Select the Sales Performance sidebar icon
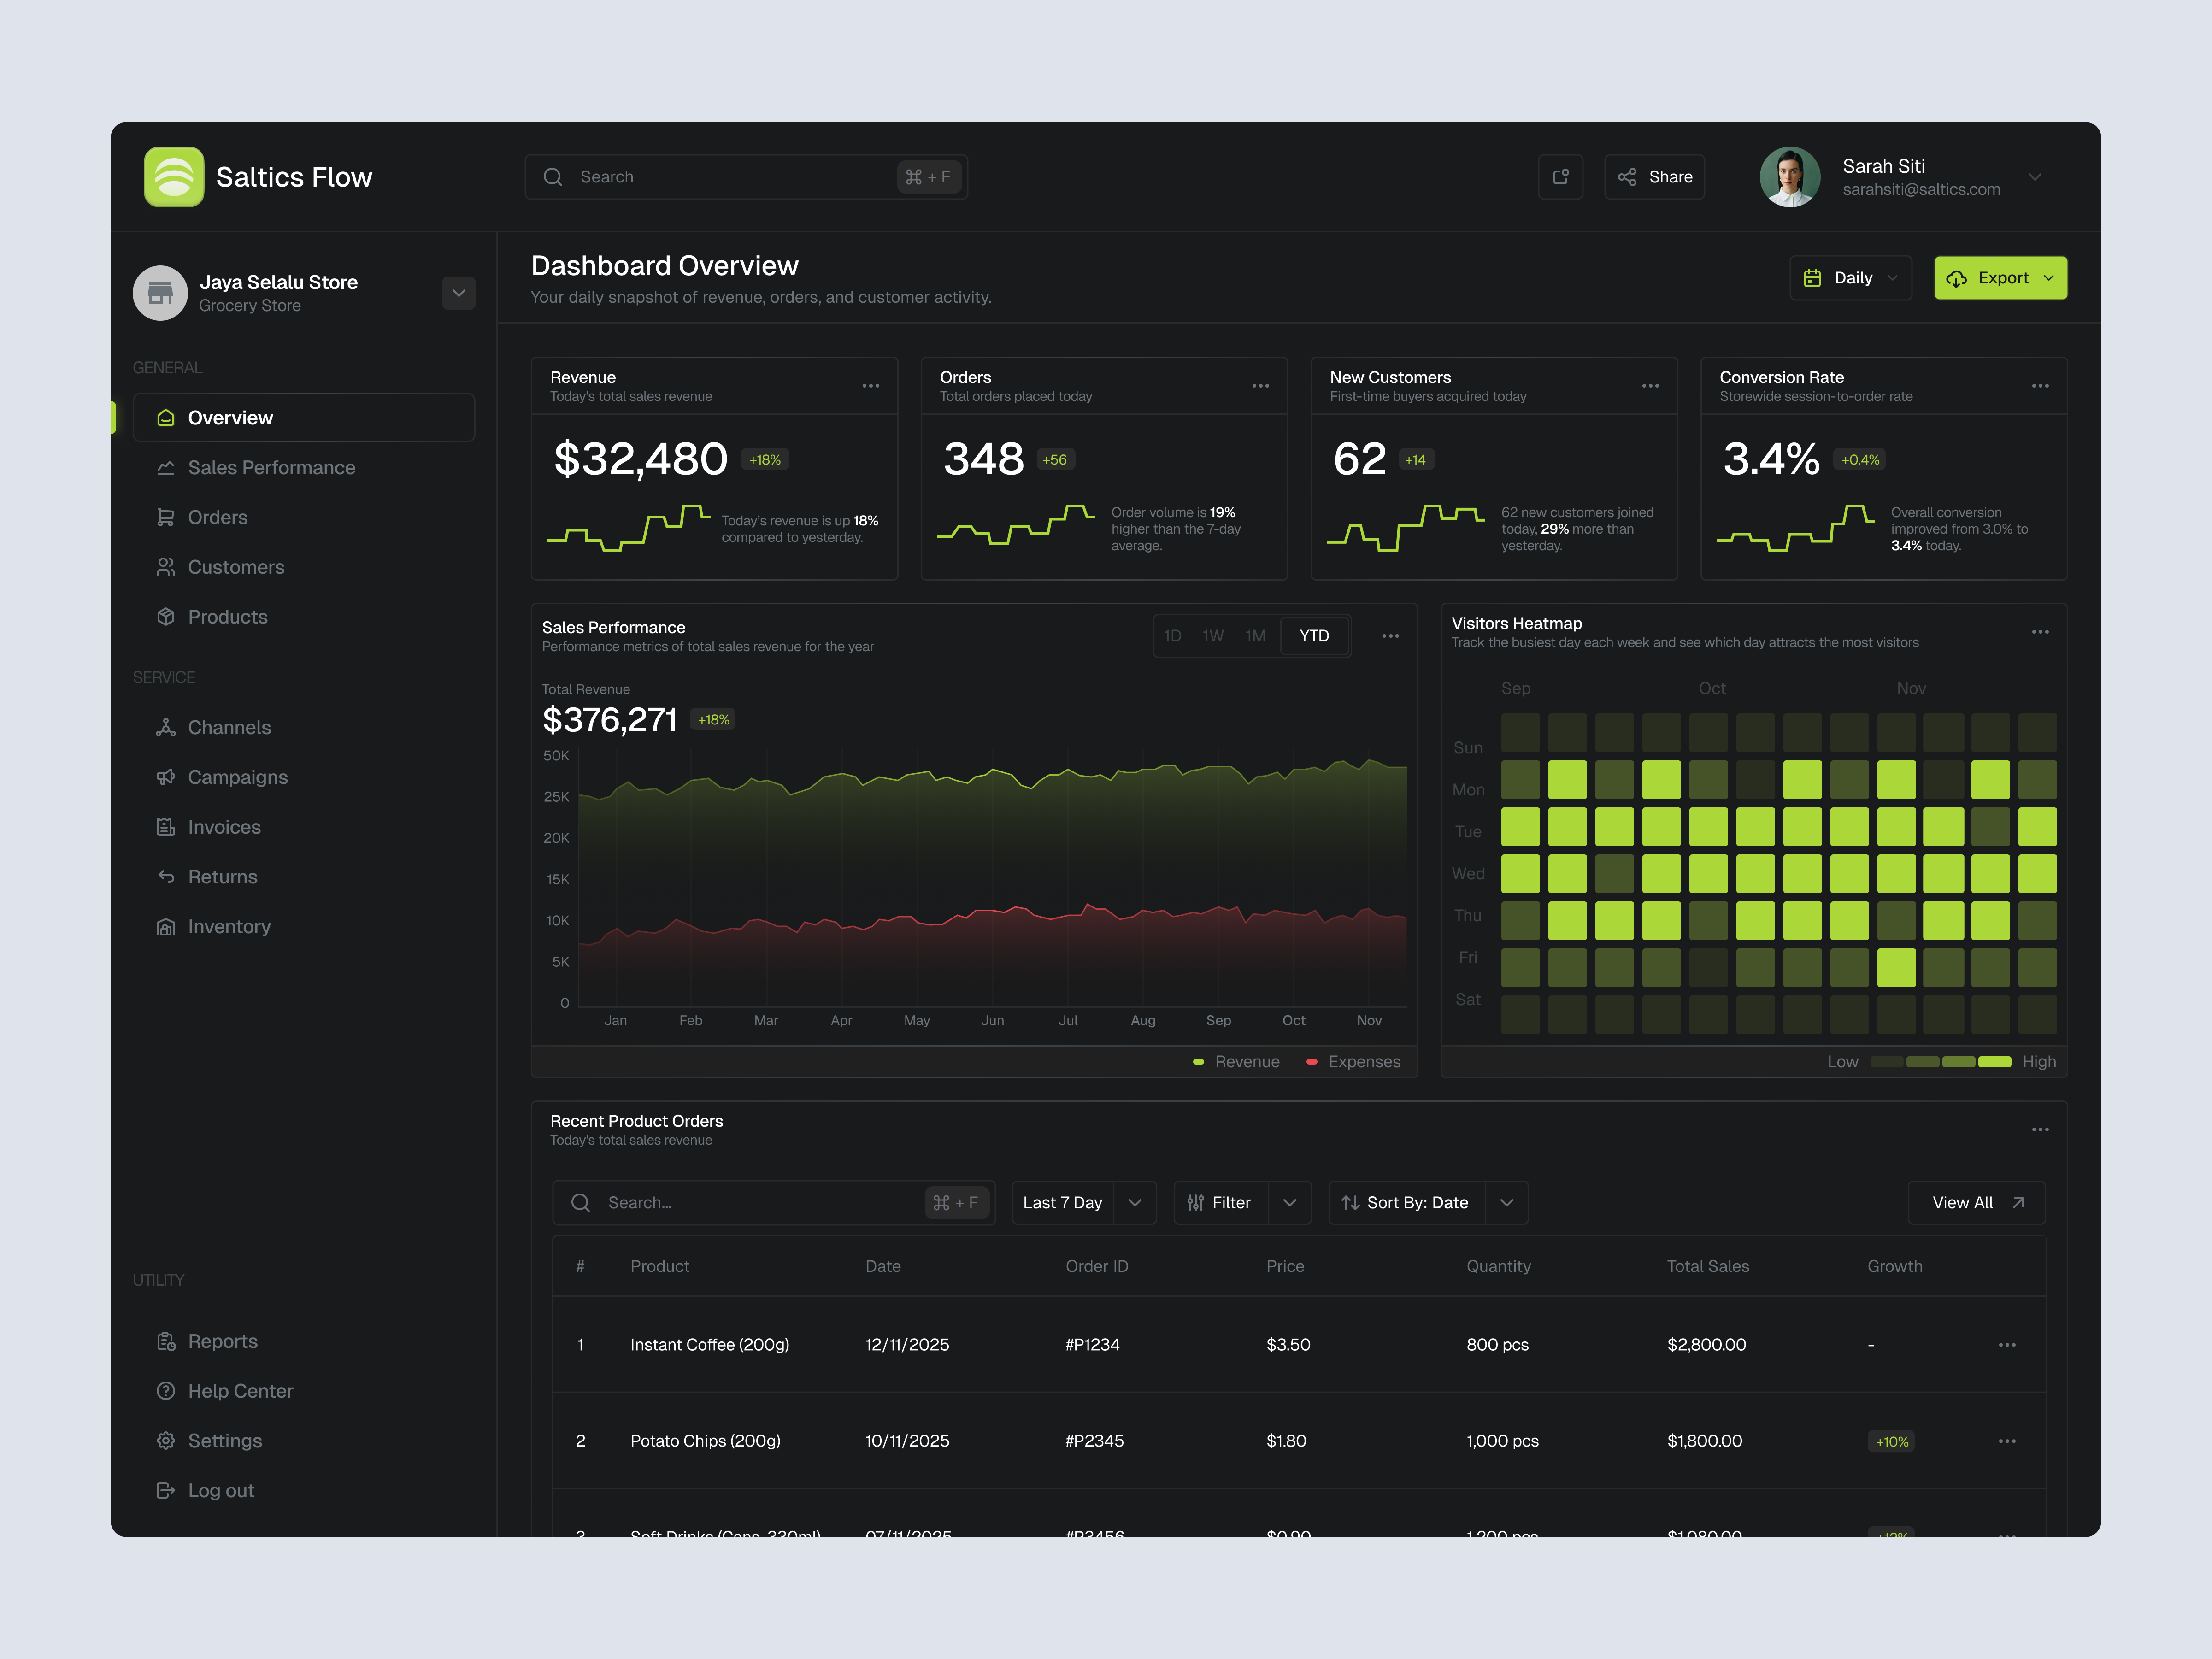The width and height of the screenshot is (2212, 1659). (x=167, y=467)
